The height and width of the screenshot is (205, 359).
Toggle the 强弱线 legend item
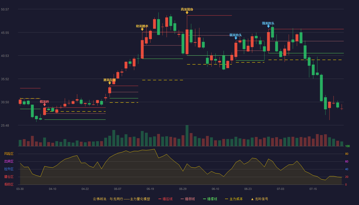tap(188, 199)
